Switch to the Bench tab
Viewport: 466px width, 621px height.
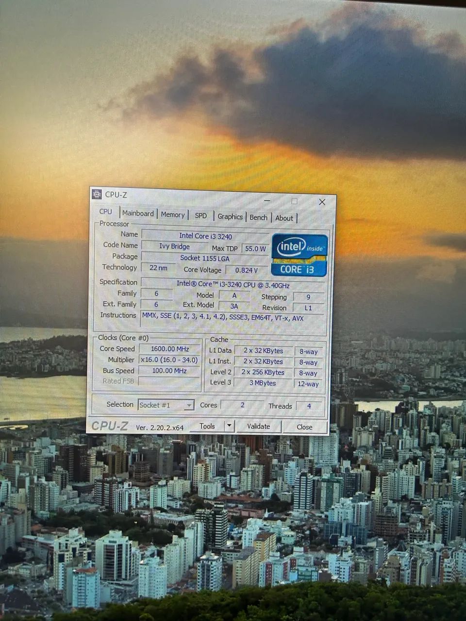pyautogui.click(x=259, y=217)
